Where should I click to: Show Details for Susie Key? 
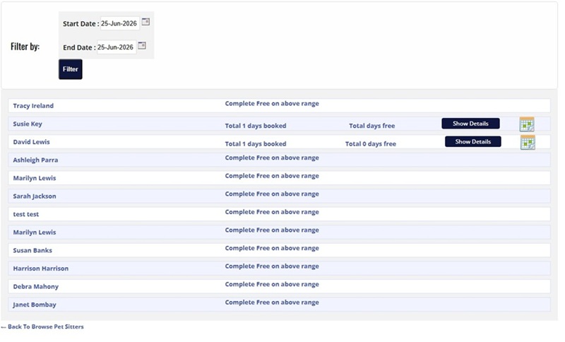470,124
